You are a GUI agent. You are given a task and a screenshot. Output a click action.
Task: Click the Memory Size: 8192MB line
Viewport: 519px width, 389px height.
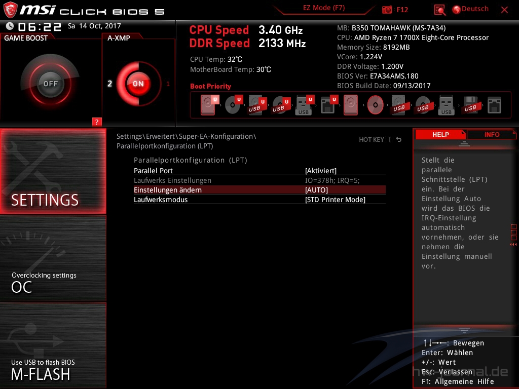[x=374, y=47]
